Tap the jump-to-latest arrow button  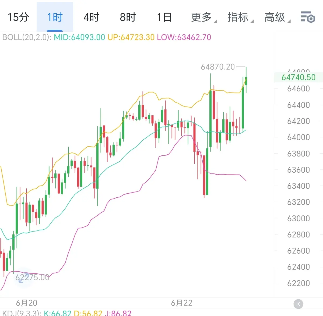[298, 304]
